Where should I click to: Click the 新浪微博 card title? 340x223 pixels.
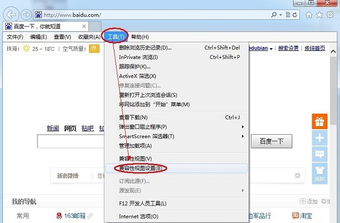pos(67,175)
